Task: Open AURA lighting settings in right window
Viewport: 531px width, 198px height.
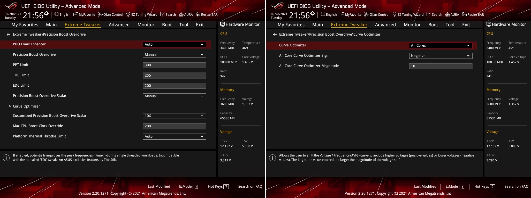Action: click(x=452, y=14)
